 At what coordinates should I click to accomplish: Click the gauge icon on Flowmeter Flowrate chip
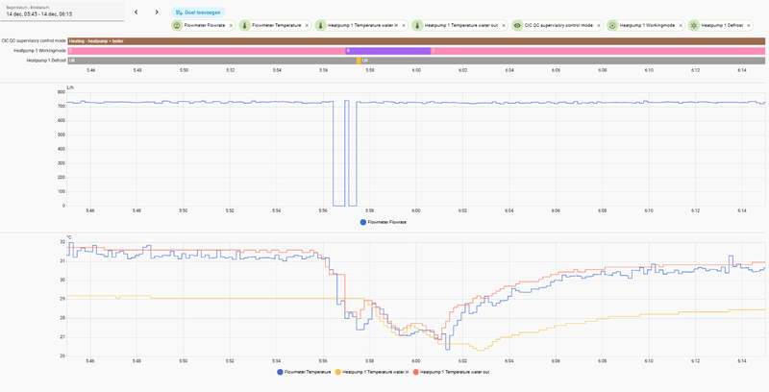pyautogui.click(x=177, y=26)
